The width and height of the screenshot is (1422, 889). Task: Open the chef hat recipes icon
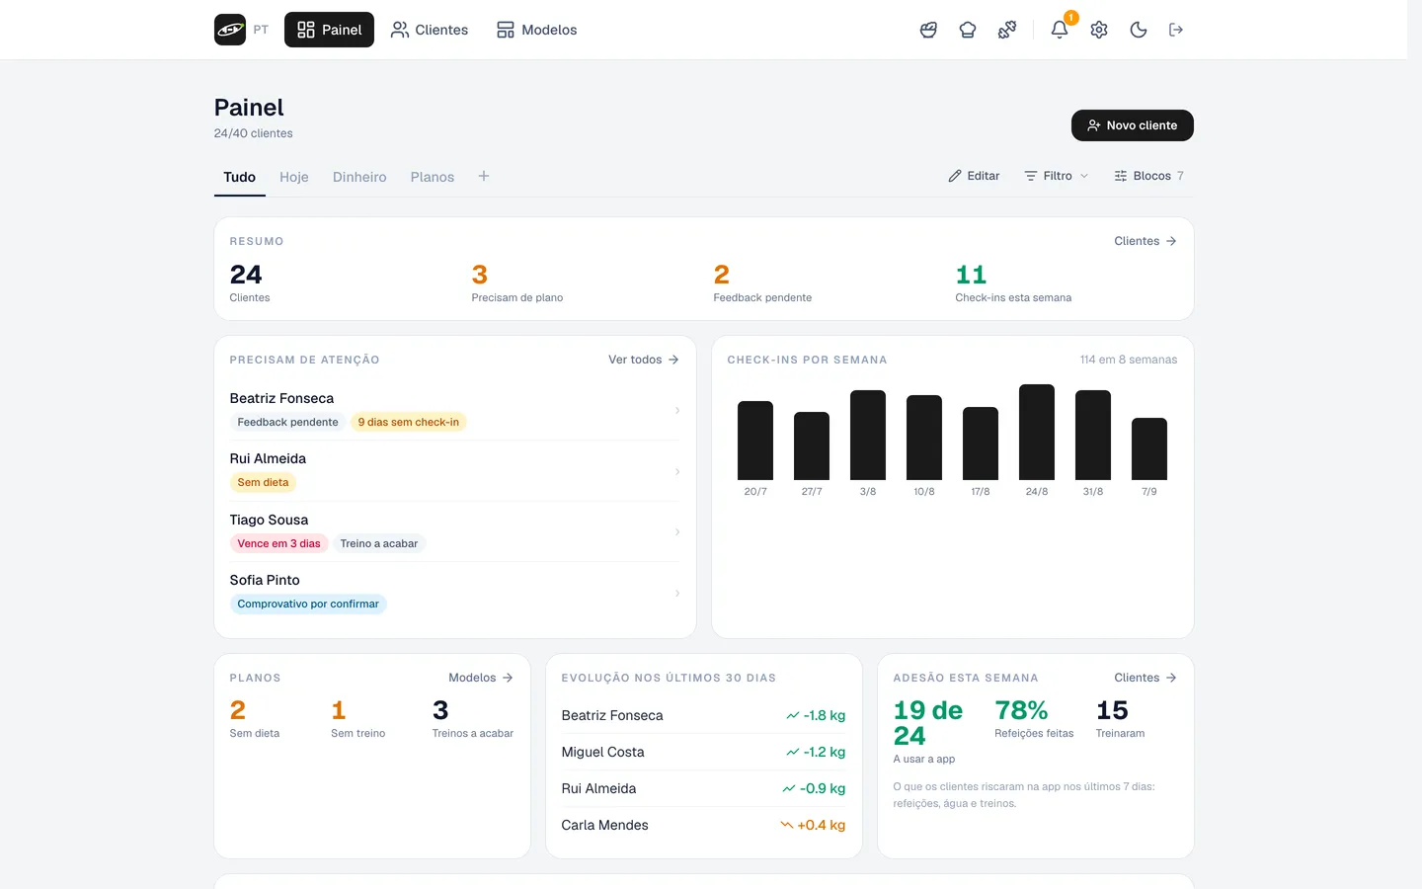(968, 30)
